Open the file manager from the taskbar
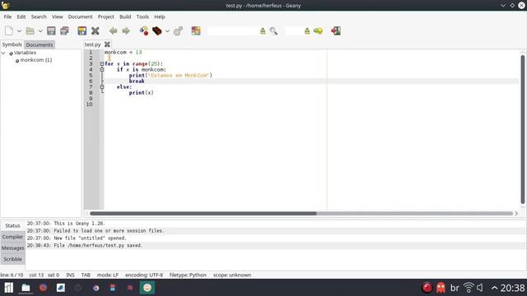 pyautogui.click(x=26, y=288)
